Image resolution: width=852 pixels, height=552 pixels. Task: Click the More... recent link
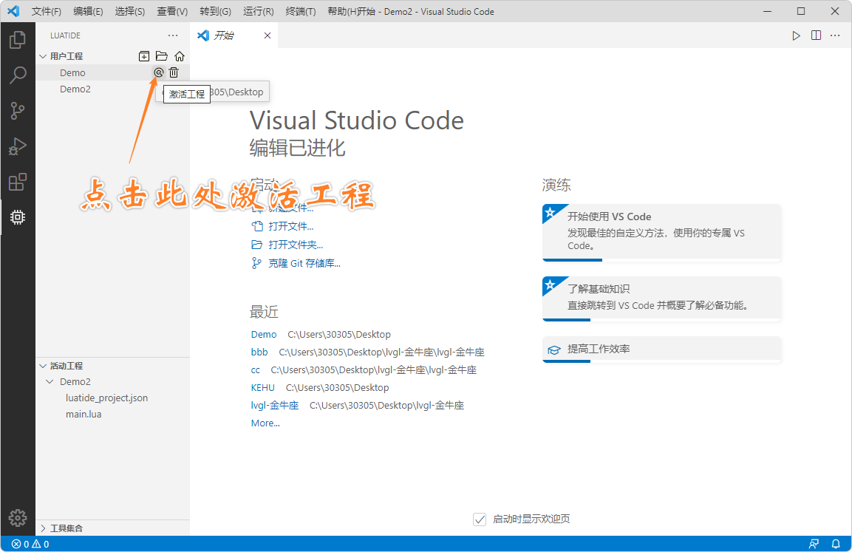coord(265,423)
